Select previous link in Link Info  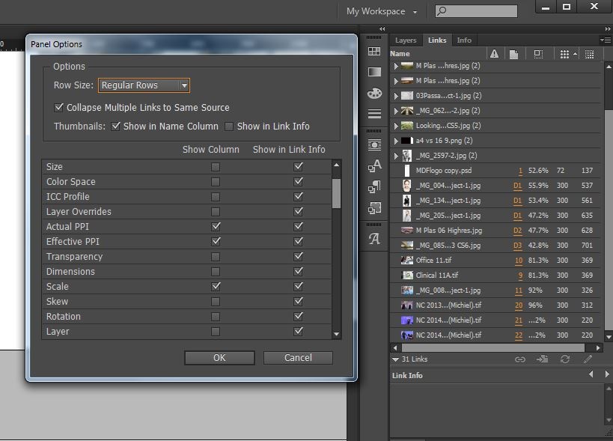[591, 374]
